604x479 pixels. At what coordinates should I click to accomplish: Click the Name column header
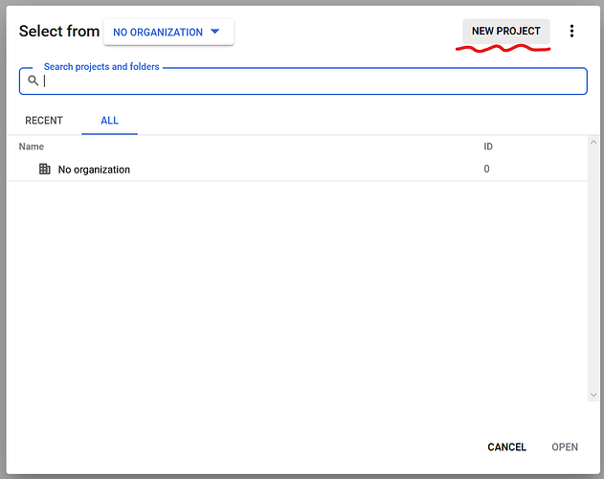[32, 147]
